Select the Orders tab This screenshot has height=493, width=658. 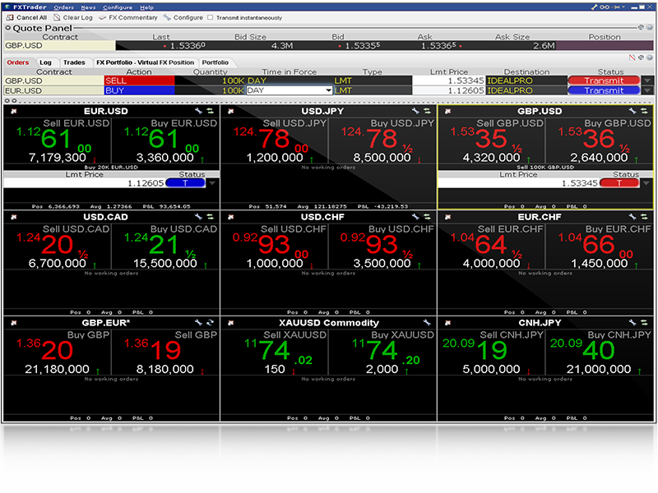click(18, 62)
